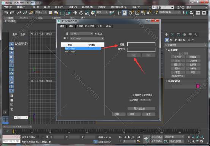210x146 pixels.
Task: Open the 视图 (Views) menu
Action: pos(59,7)
